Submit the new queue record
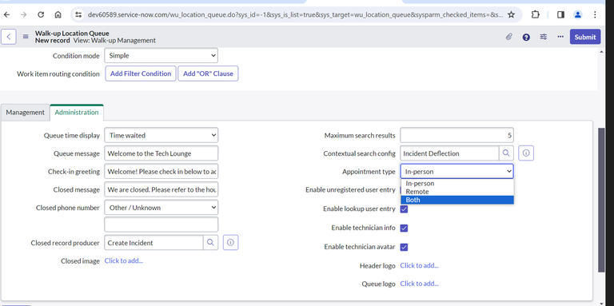The image size is (614, 306). tap(585, 37)
